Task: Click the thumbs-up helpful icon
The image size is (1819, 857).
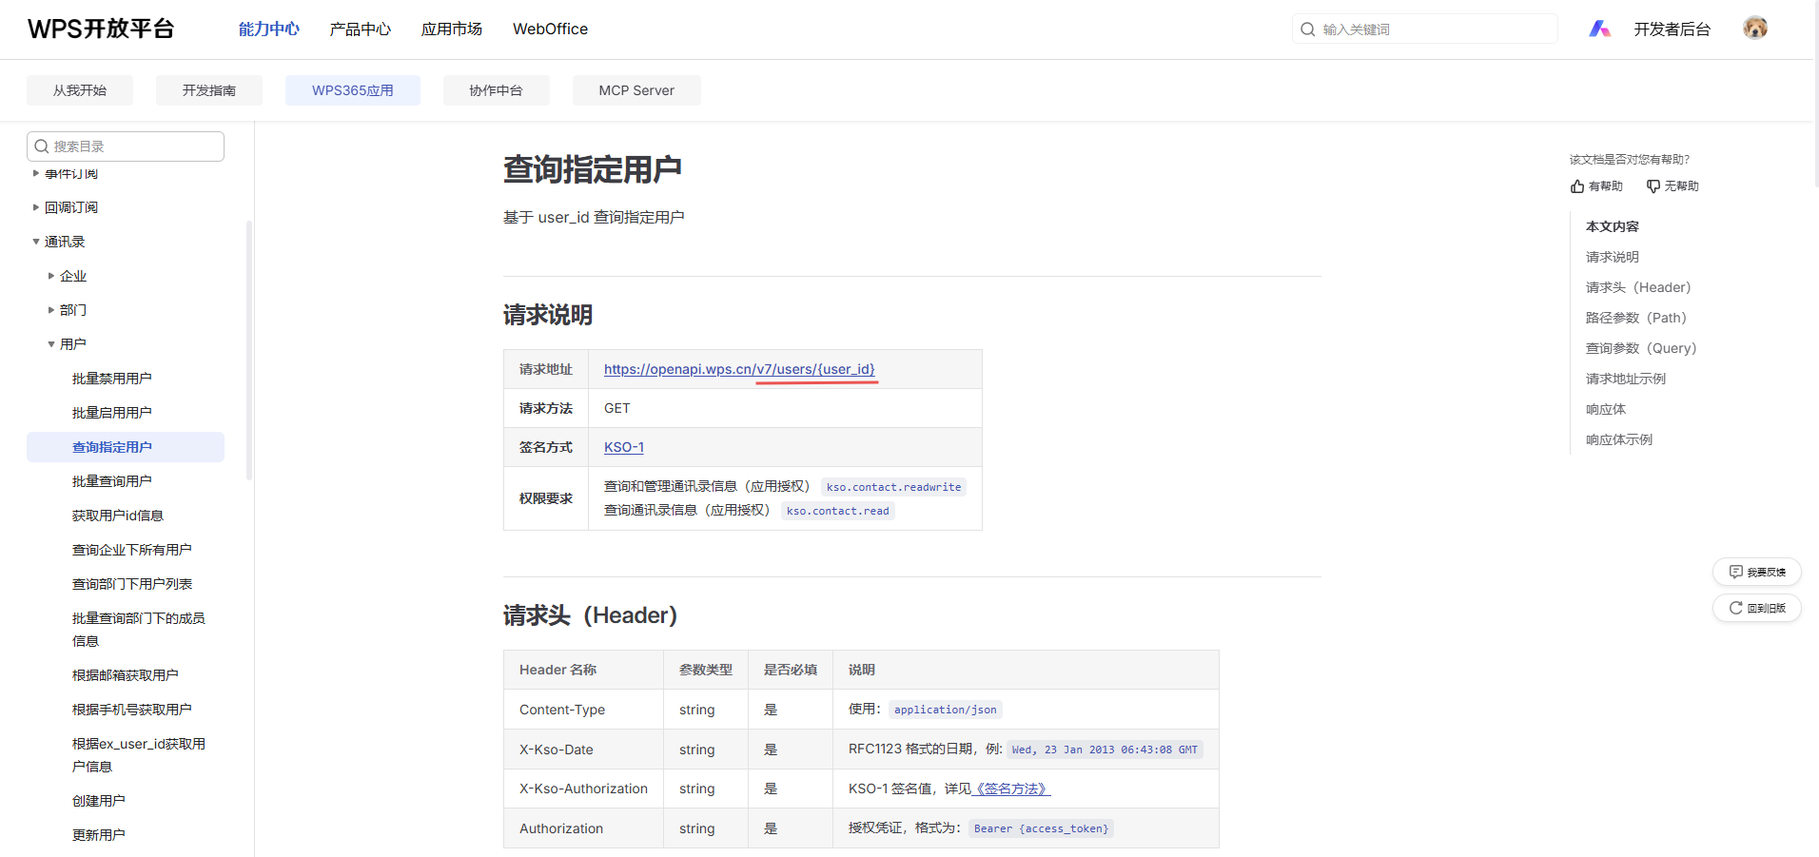Action: 1577,186
